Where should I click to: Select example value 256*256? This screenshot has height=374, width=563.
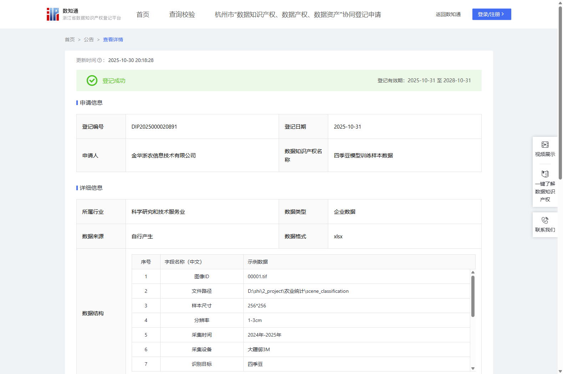(257, 306)
